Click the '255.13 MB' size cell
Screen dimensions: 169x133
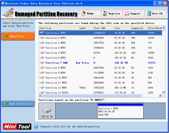click(120, 88)
